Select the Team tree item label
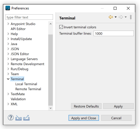Screen dimensions: 140x129 15,74
